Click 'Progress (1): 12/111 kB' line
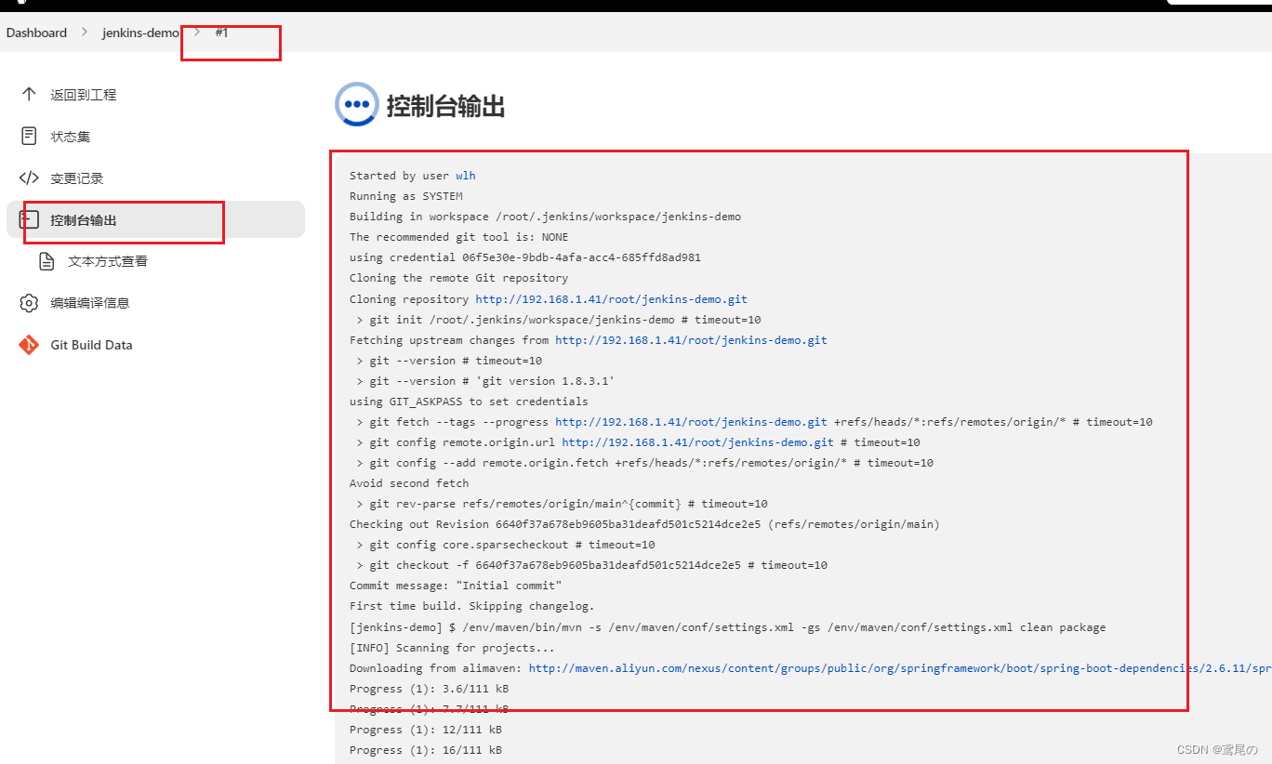This screenshot has width=1272, height=764. (x=426, y=730)
